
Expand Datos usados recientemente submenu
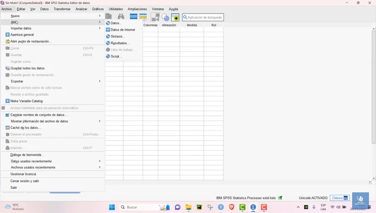[100, 161]
